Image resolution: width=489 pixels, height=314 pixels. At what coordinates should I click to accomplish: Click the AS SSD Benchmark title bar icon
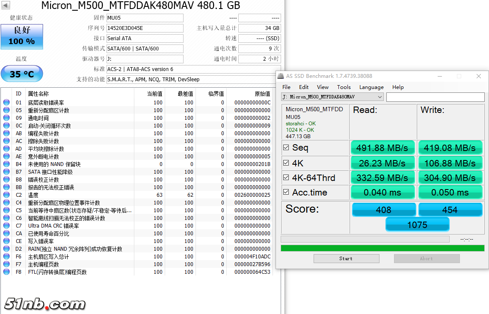(x=281, y=76)
